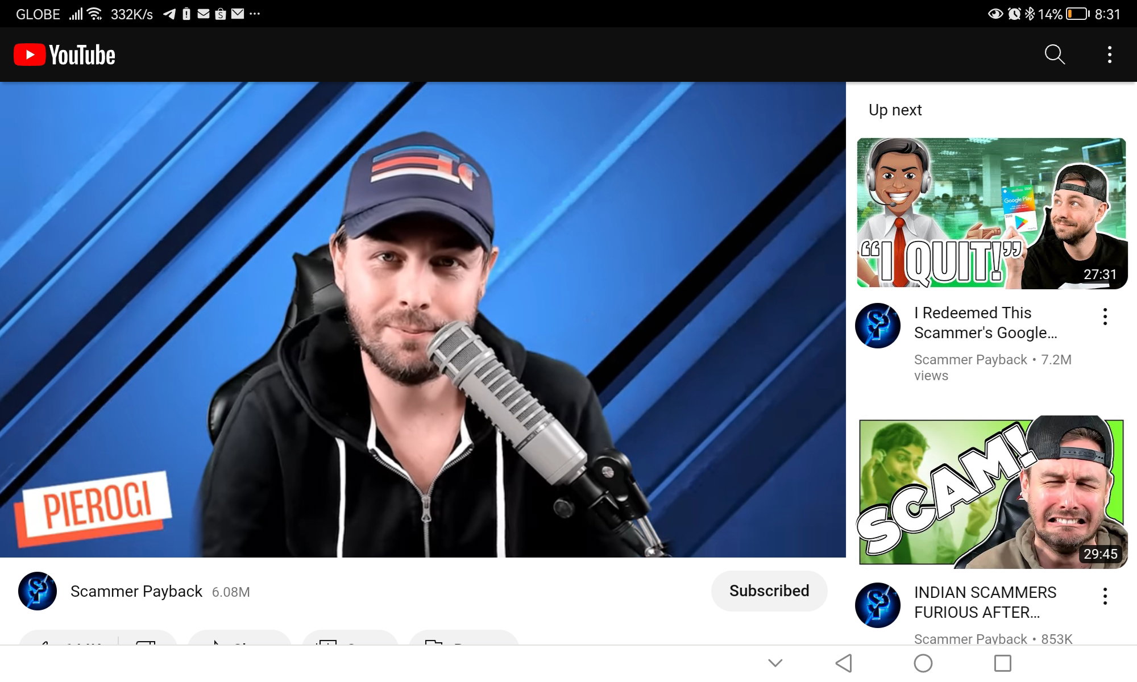Tap the Up next heading
Viewport: 1137px width, 682px height.
pyautogui.click(x=895, y=110)
